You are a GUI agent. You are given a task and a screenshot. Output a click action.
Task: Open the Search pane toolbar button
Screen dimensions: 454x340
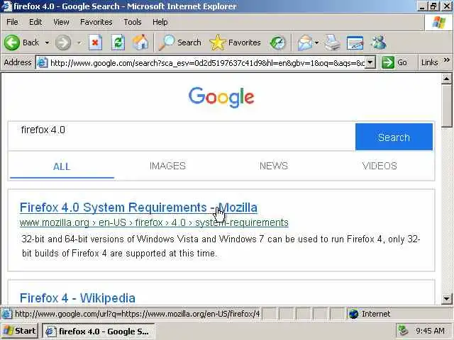pos(180,42)
